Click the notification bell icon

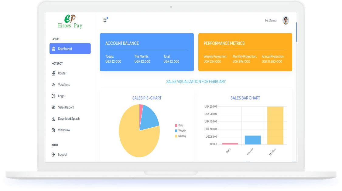click(x=105, y=20)
